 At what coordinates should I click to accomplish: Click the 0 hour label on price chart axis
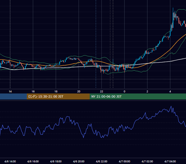pyautogui.click(x=124, y=92)
